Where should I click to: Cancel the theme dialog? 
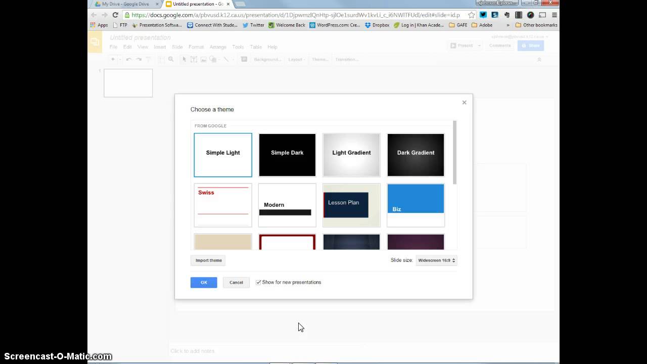pos(236,283)
